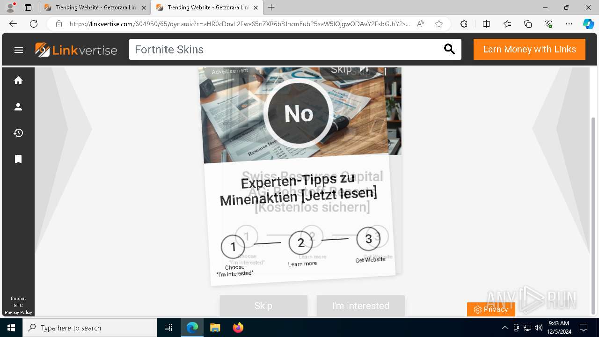
Task: Open Firefox from taskbar
Action: (x=238, y=328)
